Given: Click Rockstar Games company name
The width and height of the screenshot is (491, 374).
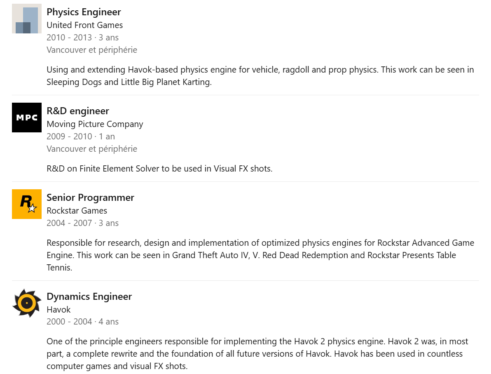Looking at the screenshot, I should click(x=77, y=211).
